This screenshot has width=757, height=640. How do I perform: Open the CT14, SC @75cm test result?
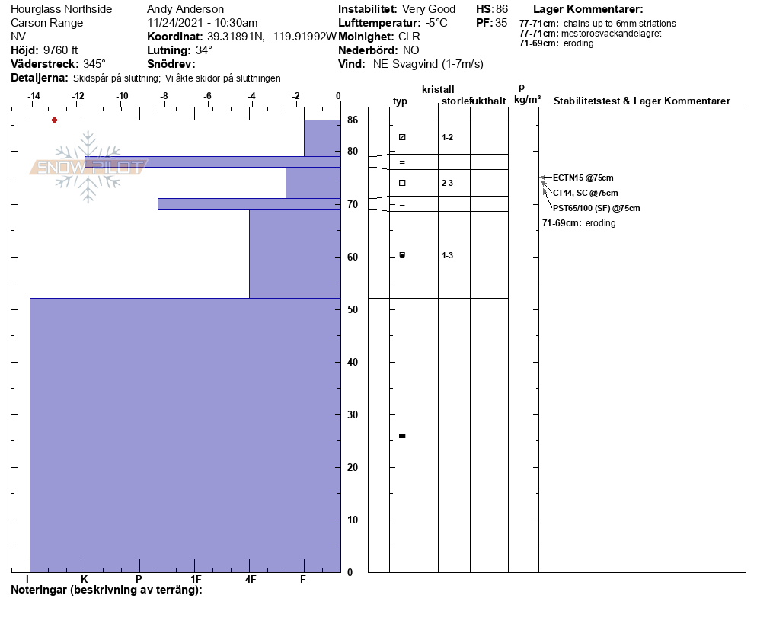pyautogui.click(x=585, y=193)
